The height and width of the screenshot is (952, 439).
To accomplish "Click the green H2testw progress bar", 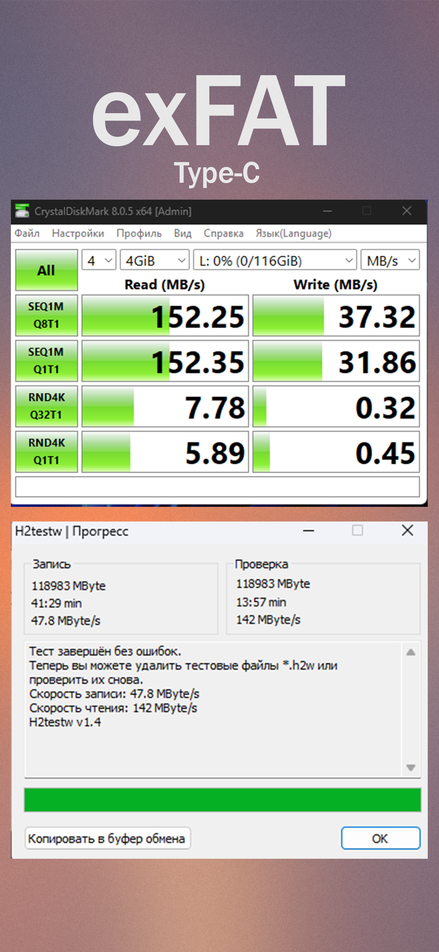I will [222, 800].
